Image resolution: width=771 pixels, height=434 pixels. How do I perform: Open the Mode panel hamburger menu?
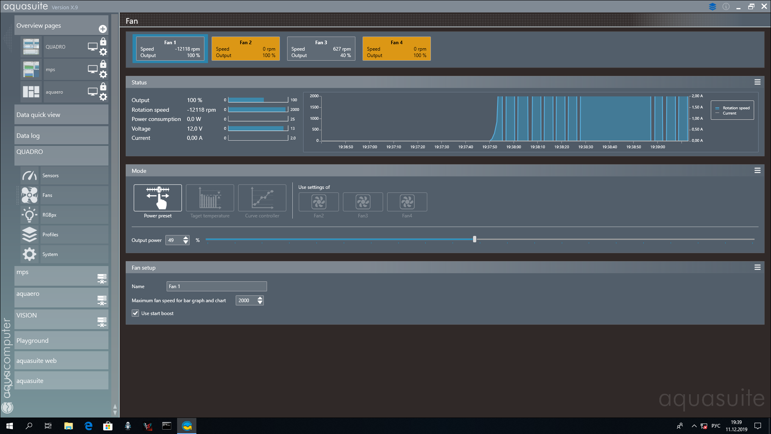(x=757, y=170)
